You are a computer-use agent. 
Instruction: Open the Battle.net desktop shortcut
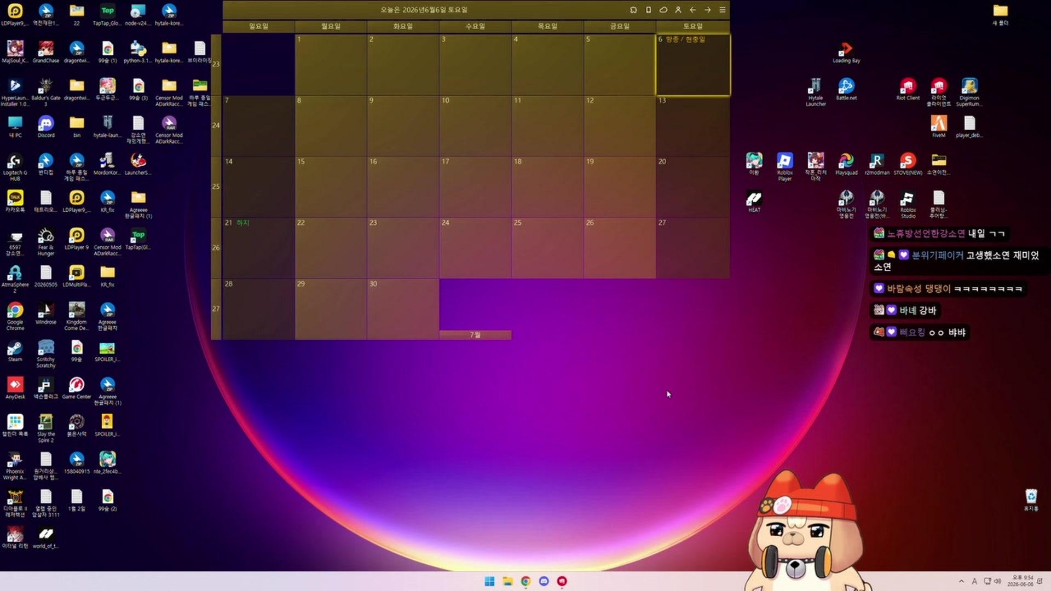pyautogui.click(x=846, y=89)
